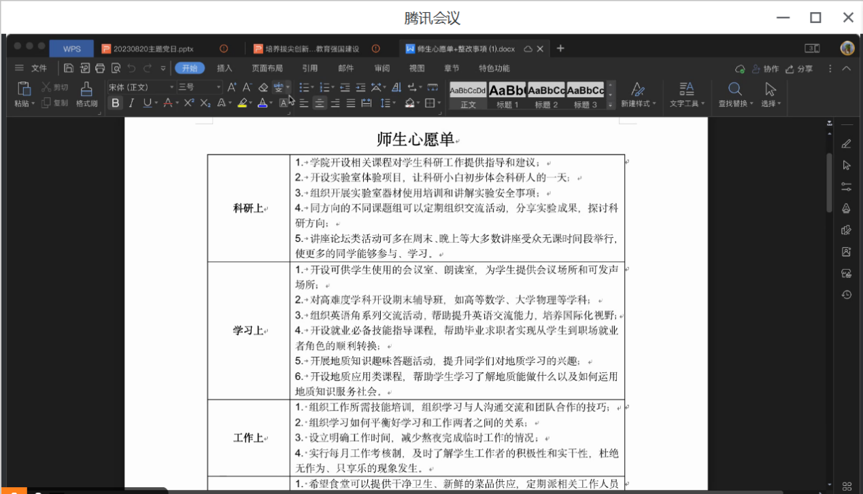Click the cloud sync status icon
The width and height of the screenshot is (863, 494).
click(739, 68)
